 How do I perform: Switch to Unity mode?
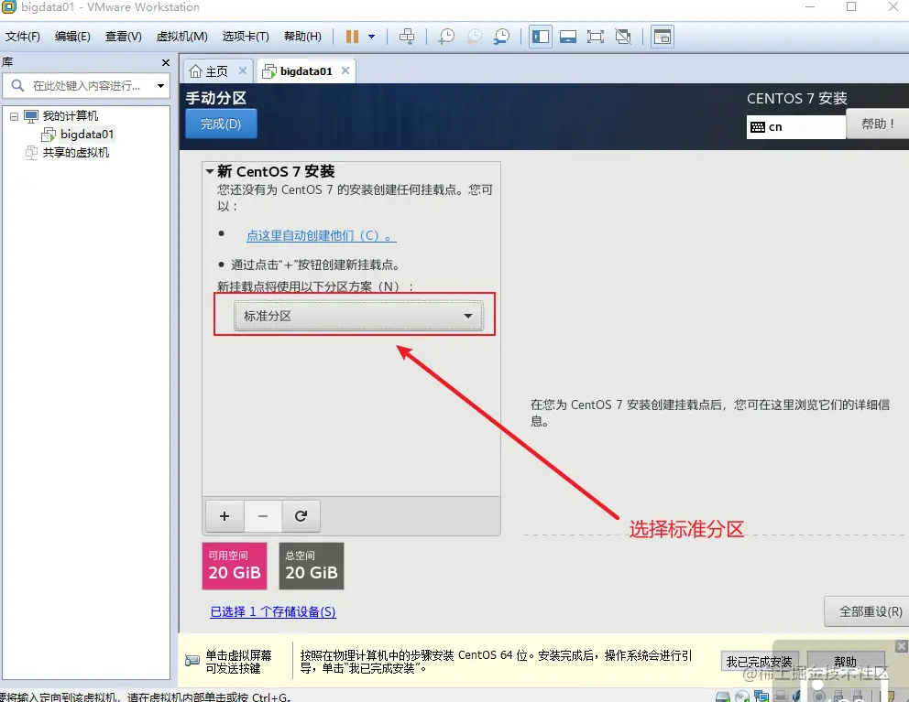(625, 37)
